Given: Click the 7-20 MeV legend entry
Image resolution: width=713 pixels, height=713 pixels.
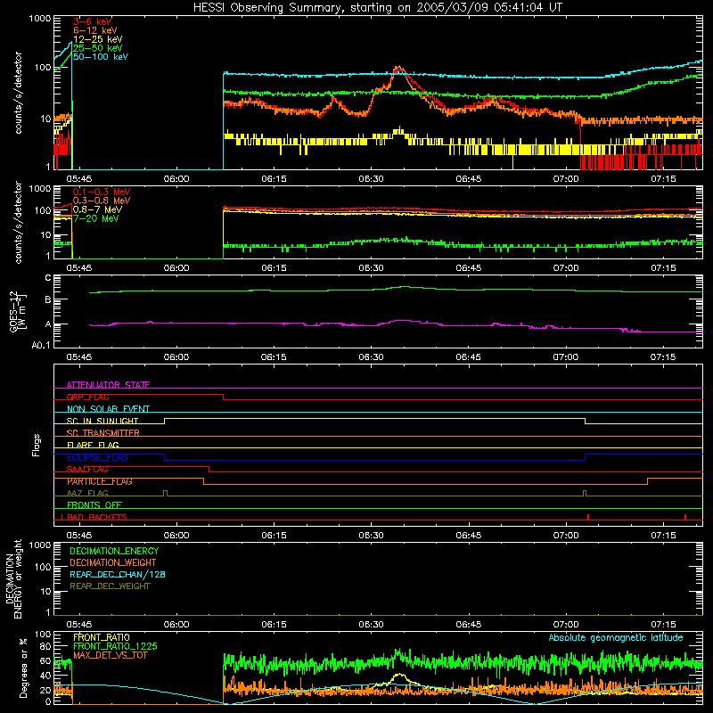Looking at the screenshot, I should click(95, 218).
